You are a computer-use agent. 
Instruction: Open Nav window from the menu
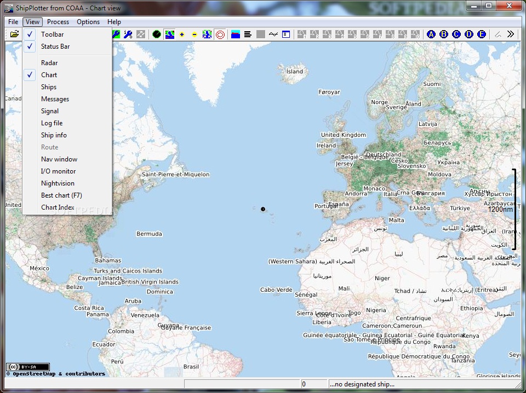[x=67, y=159]
